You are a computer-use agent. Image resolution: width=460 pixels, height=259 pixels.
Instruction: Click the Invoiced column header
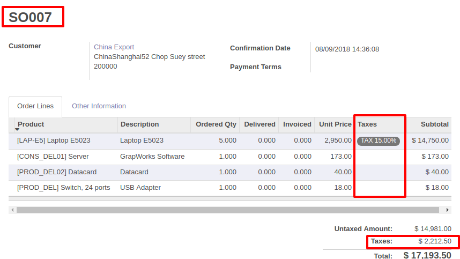tap(297, 124)
